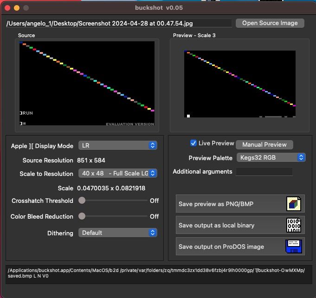Click the Open Source Image button
316x298 pixels.
[270, 23]
